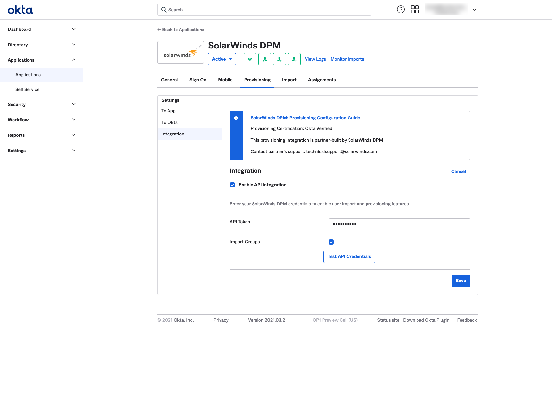Click Cancel in the Integration section
The width and height of the screenshot is (552, 415).
pyautogui.click(x=458, y=171)
